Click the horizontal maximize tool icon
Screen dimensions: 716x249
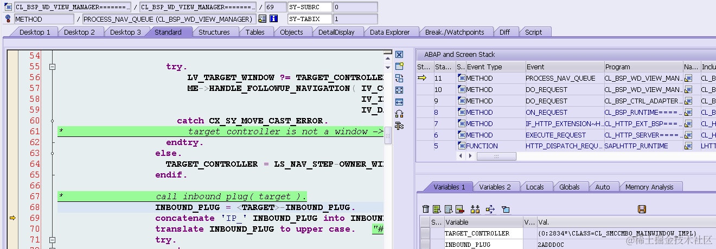click(399, 102)
